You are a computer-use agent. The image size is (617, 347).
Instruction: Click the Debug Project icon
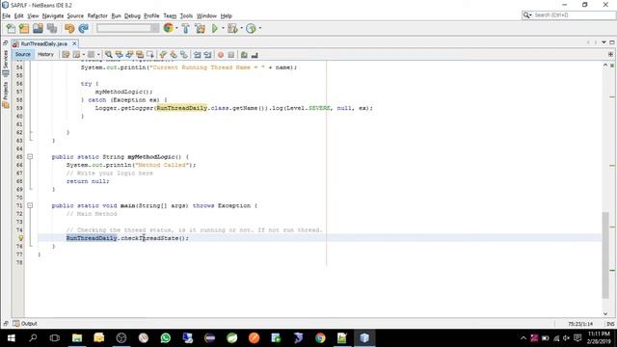coord(232,28)
